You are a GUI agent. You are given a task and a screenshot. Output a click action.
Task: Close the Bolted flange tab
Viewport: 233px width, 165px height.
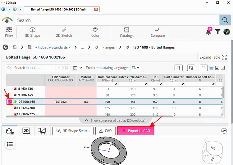[x=96, y=9]
